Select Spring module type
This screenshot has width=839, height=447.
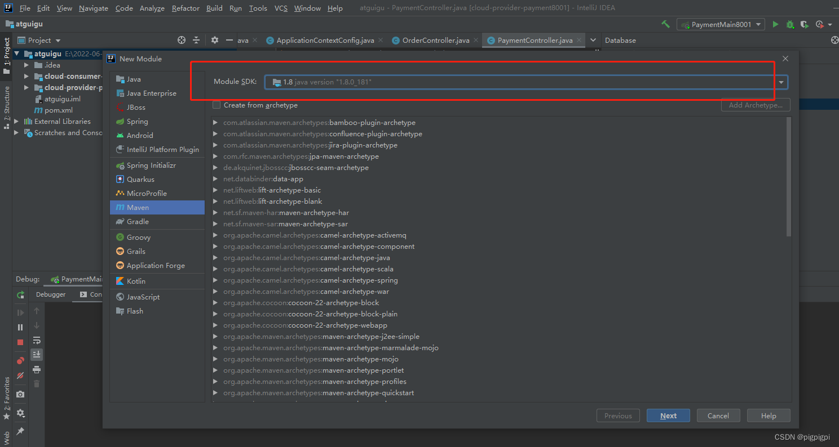[157, 122]
